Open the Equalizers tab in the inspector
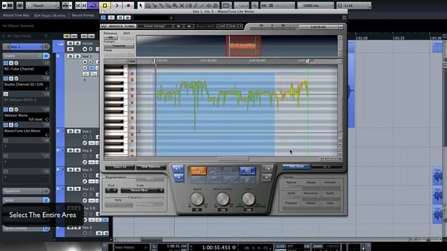 (22, 191)
